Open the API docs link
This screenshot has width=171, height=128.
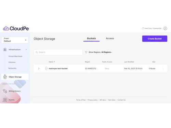coord(103,100)
